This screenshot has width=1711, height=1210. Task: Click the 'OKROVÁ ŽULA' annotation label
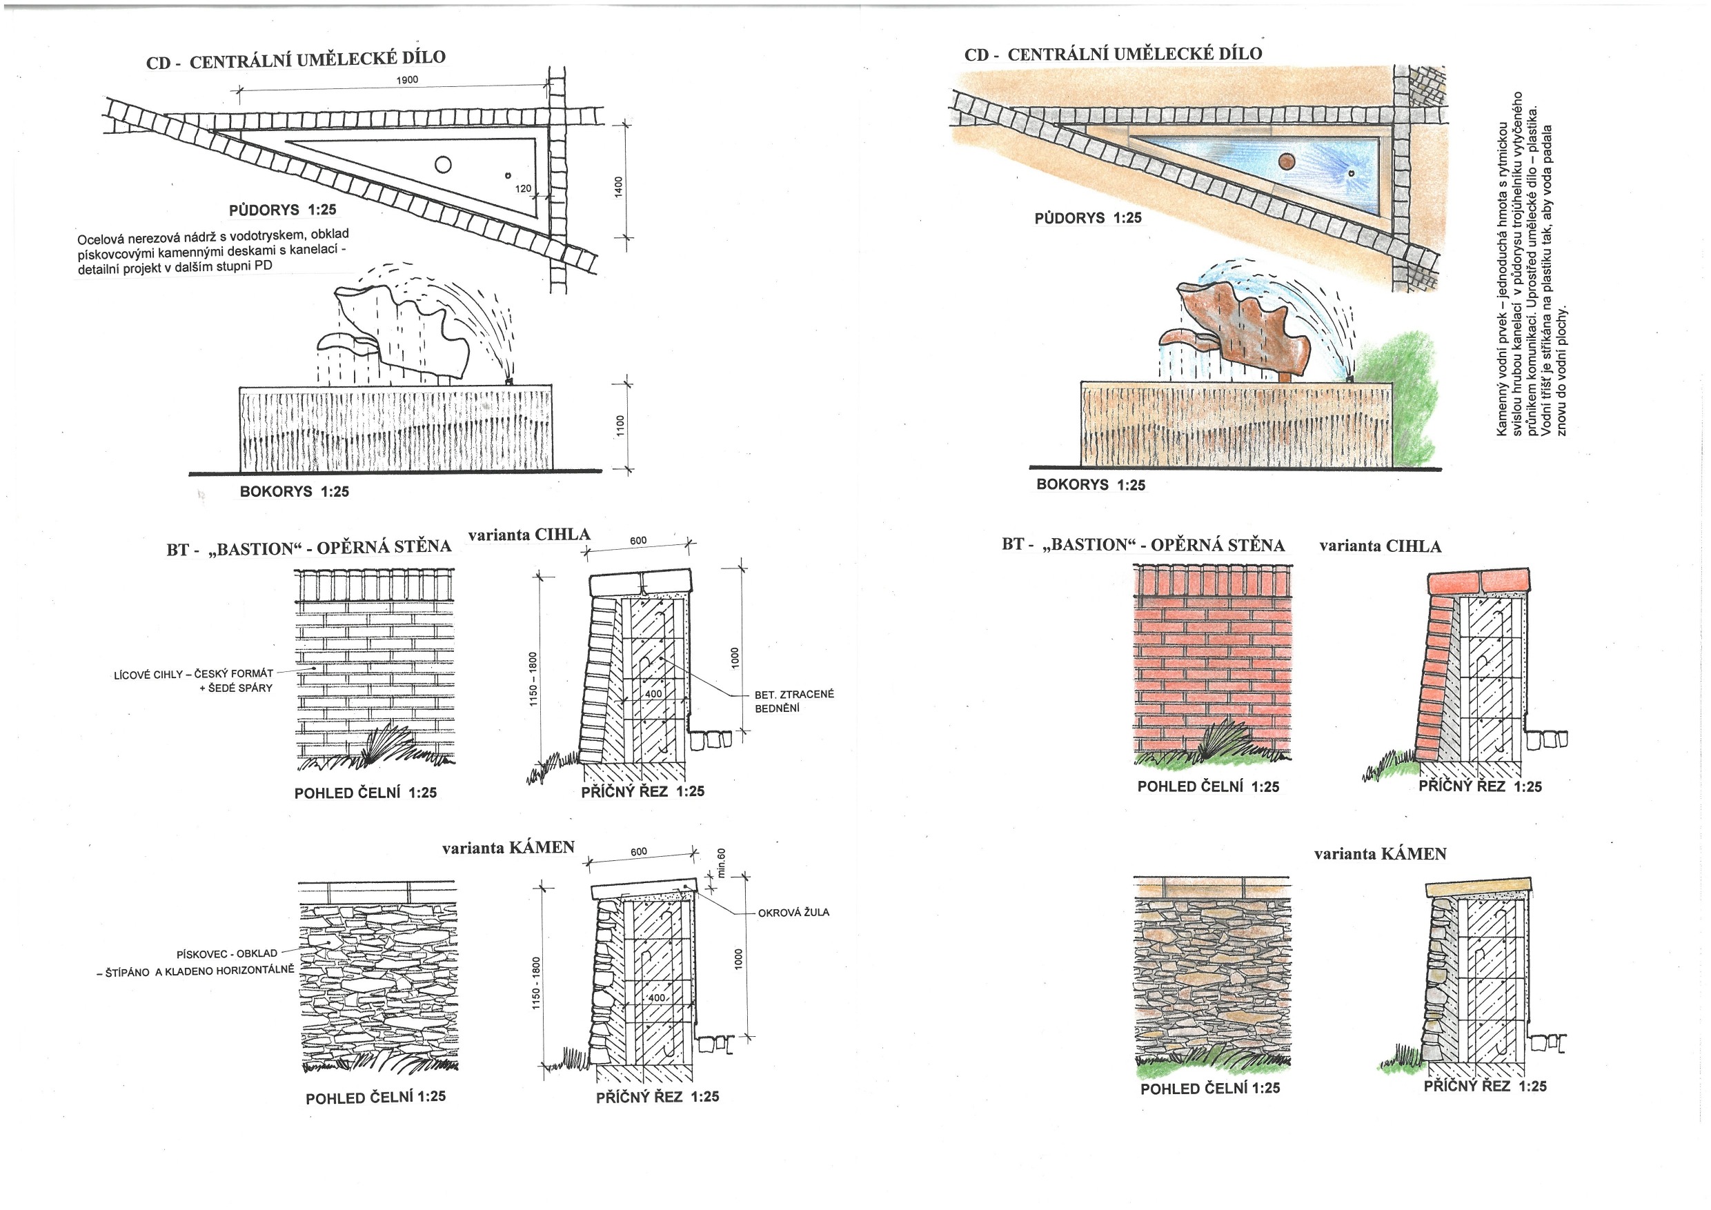[x=793, y=912]
